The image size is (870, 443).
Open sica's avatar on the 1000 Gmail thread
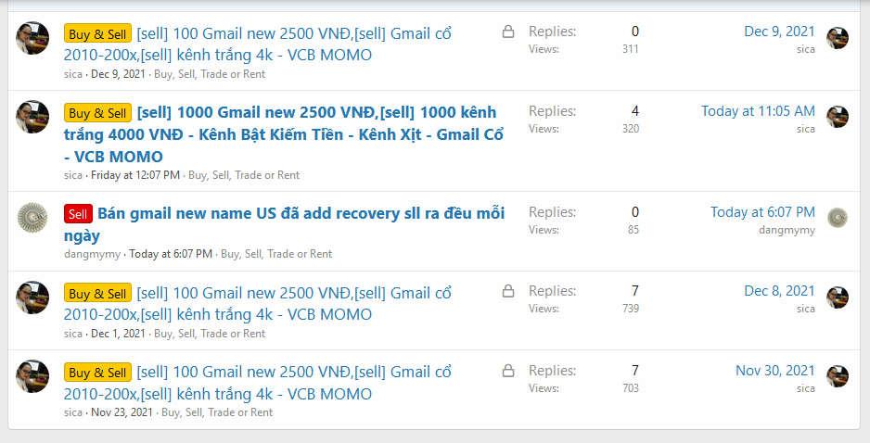point(32,117)
